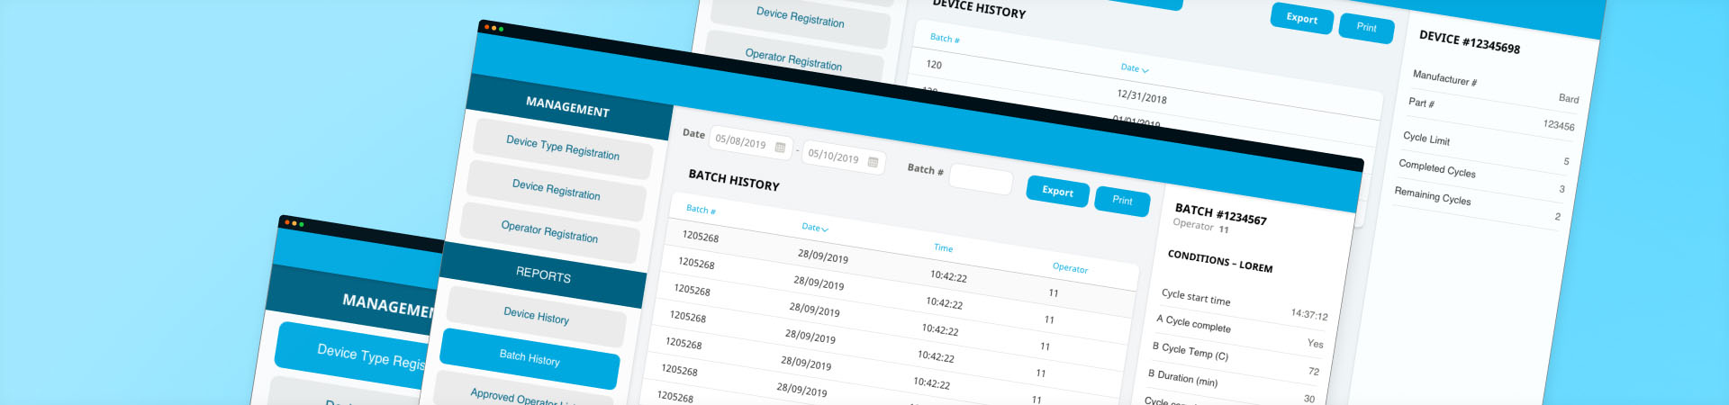1729x405 pixels.
Task: Select Operator Registration in Batch History window sidebar
Action: click(x=549, y=231)
